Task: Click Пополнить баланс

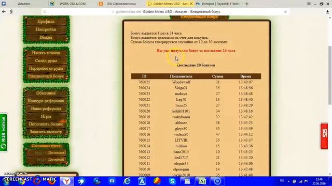Action: (46, 124)
